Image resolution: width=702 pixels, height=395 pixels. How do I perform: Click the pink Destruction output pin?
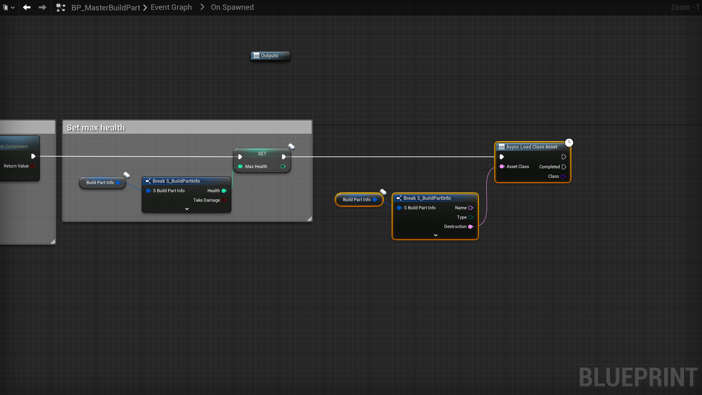(x=470, y=227)
